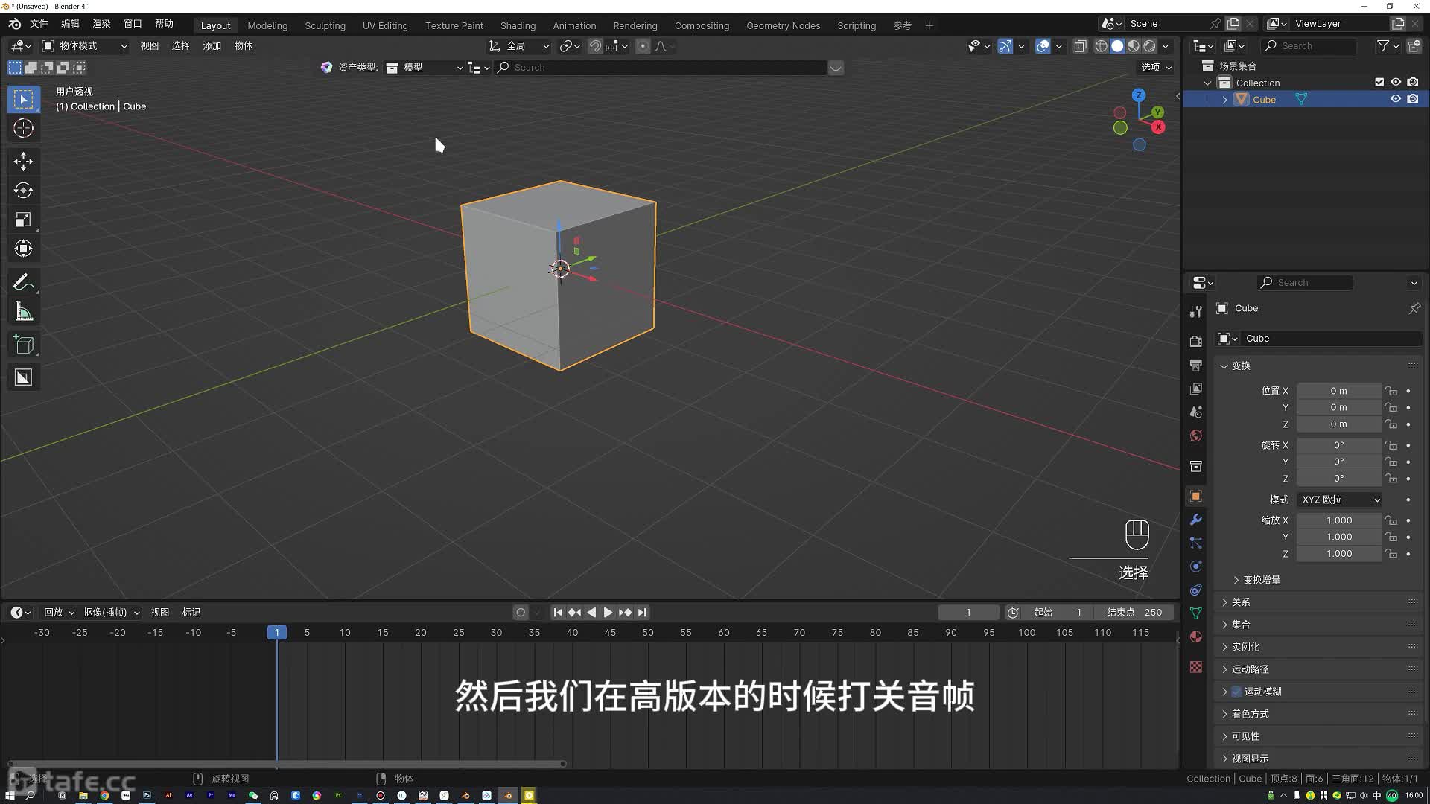The image size is (1430, 804).
Task: Open the Render properties tab
Action: [1196, 341]
